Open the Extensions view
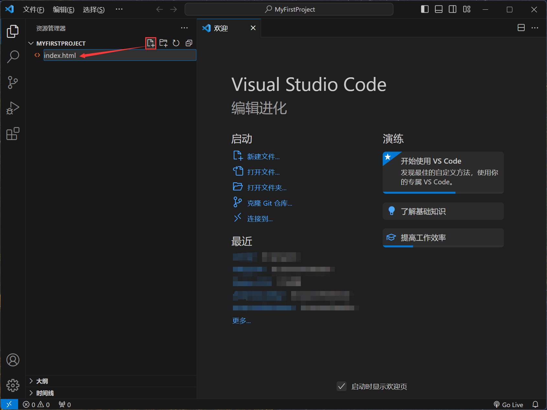The width and height of the screenshot is (547, 410). click(13, 134)
